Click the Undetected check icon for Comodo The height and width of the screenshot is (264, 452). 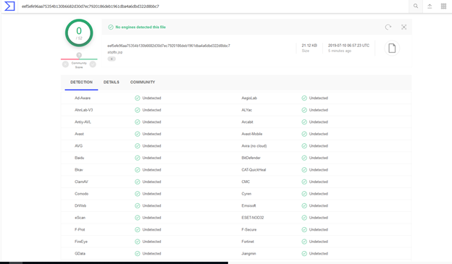point(138,194)
